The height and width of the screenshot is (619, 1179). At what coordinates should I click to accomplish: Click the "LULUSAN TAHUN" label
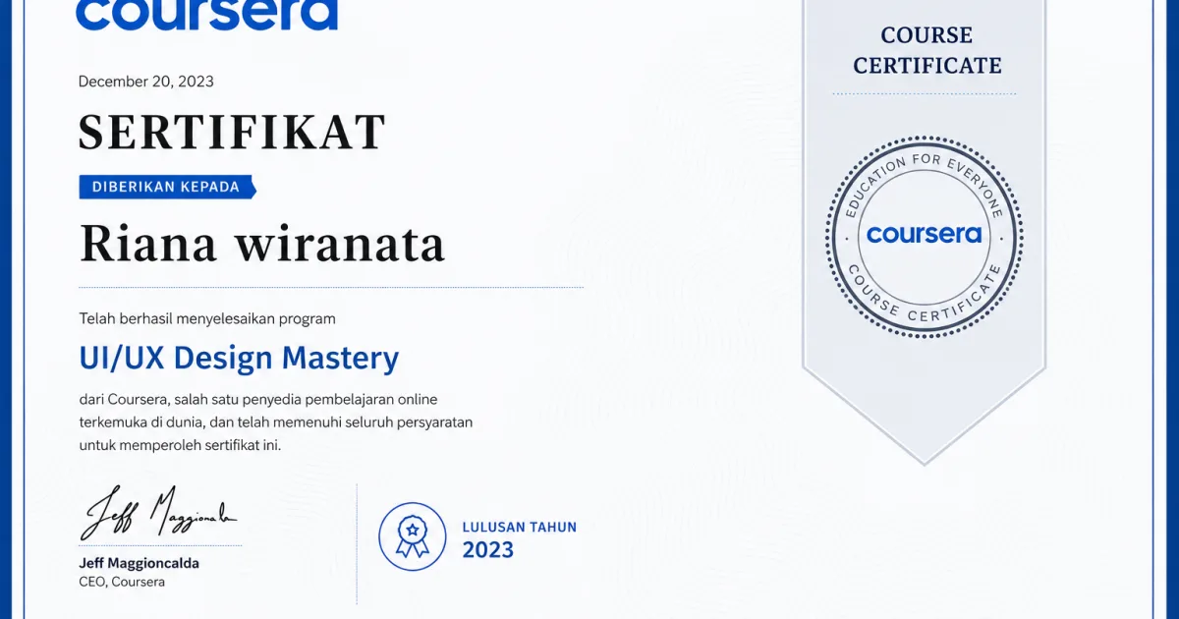[x=520, y=527]
